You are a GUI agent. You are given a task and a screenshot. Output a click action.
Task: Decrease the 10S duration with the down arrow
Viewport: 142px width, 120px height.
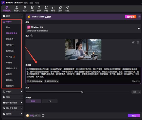point(139,93)
